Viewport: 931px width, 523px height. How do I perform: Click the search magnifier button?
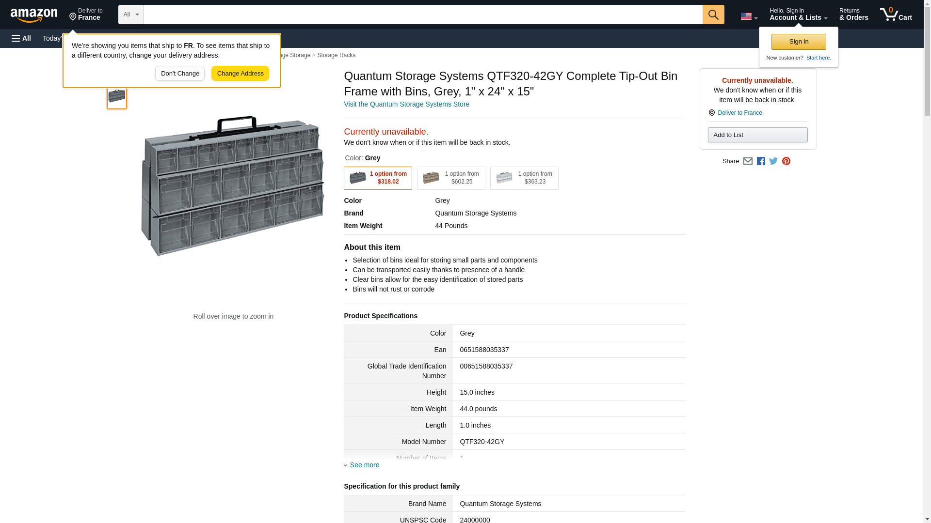pos(713,15)
